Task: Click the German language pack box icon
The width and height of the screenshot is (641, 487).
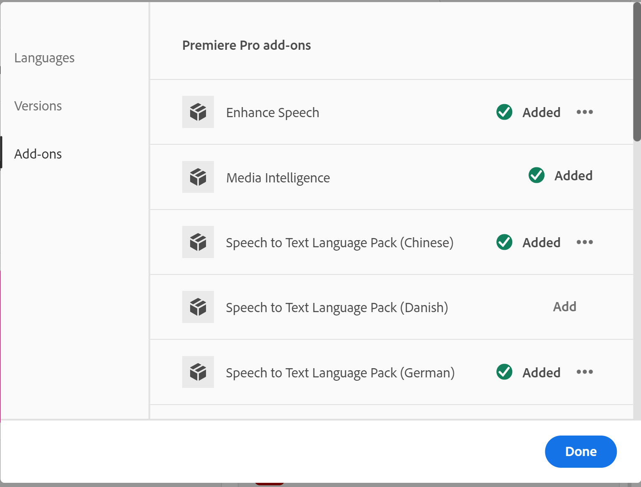Action: [x=198, y=372]
